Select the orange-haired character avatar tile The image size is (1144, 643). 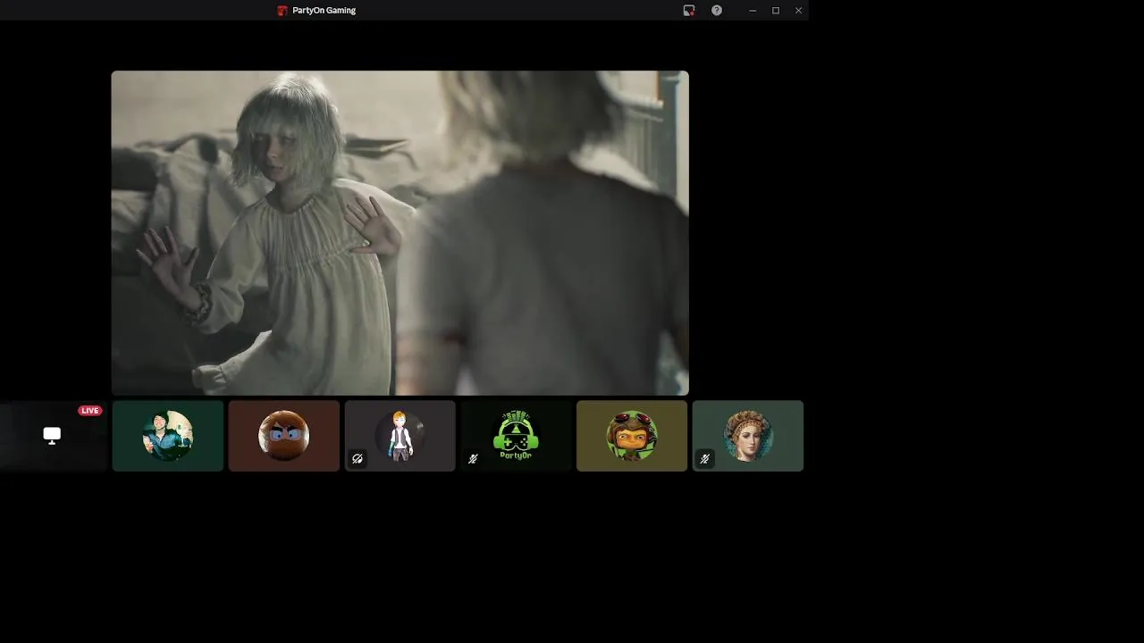coord(400,436)
